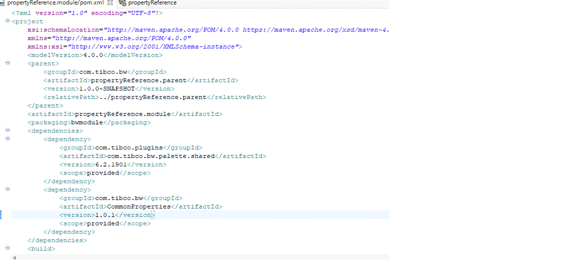Click the closing </parent> tag
The width and height of the screenshot is (568, 268).
(45, 106)
